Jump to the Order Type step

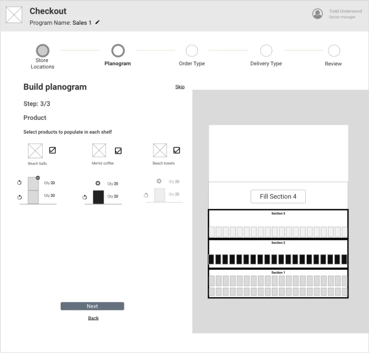(192, 51)
